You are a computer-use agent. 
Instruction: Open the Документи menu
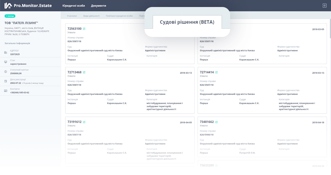coord(99,6)
